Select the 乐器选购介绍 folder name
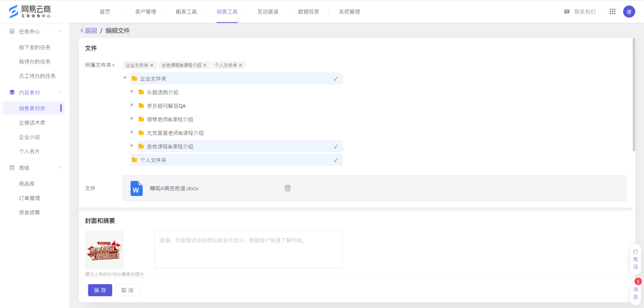 click(x=163, y=92)
